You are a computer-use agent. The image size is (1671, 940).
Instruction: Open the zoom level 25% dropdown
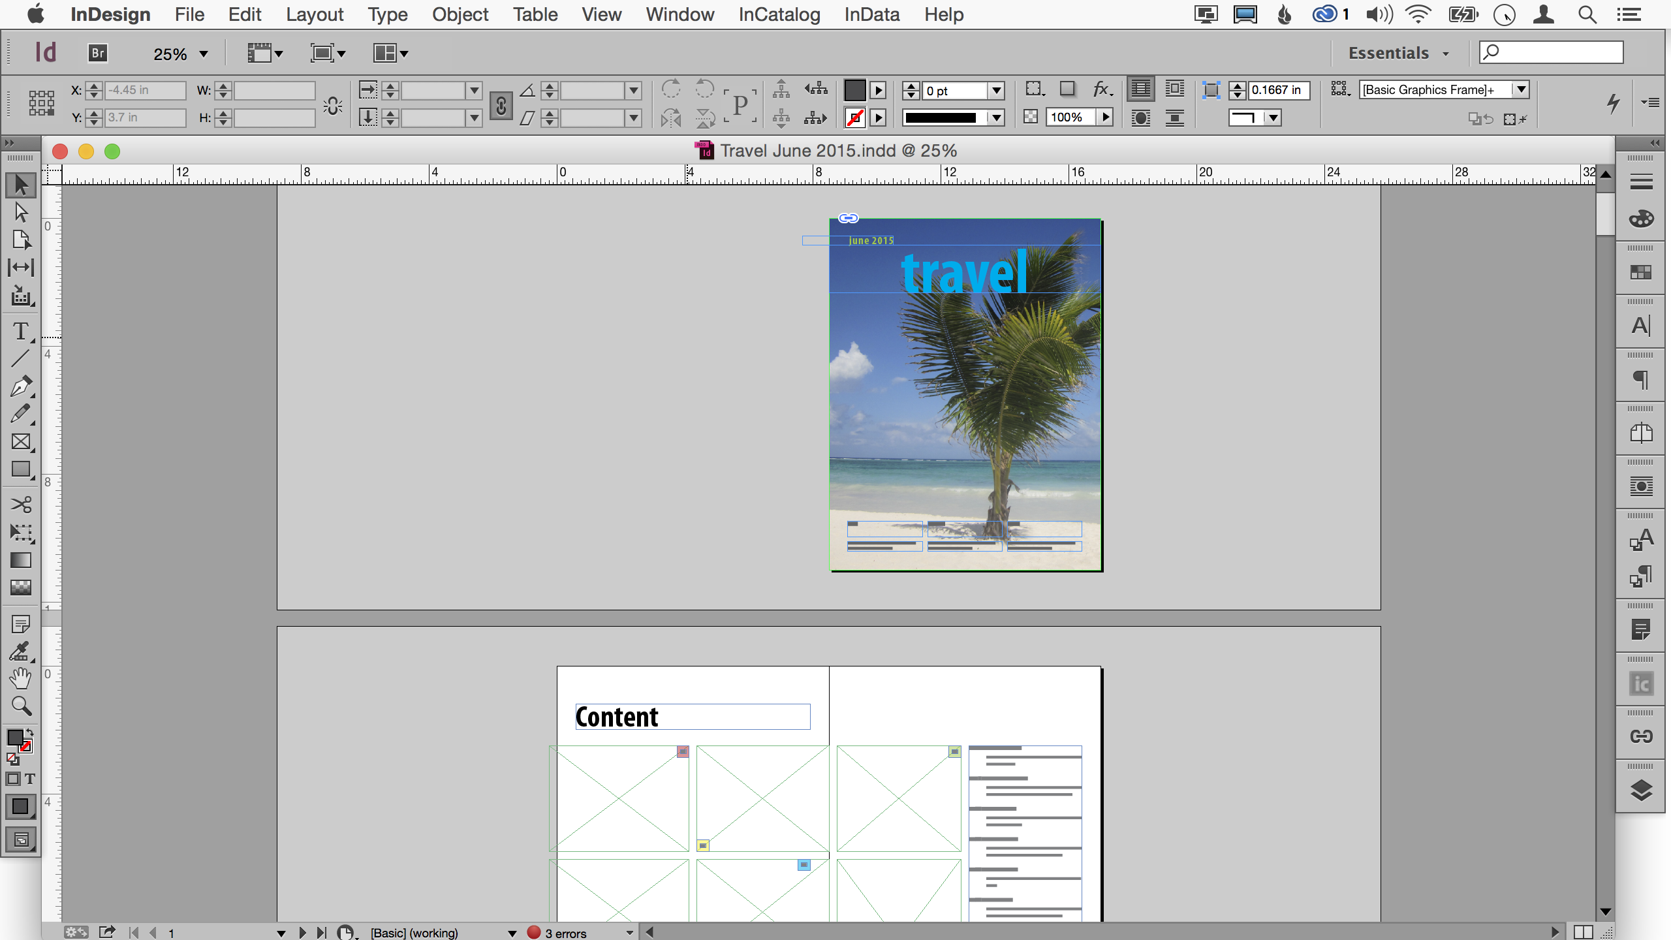point(204,54)
